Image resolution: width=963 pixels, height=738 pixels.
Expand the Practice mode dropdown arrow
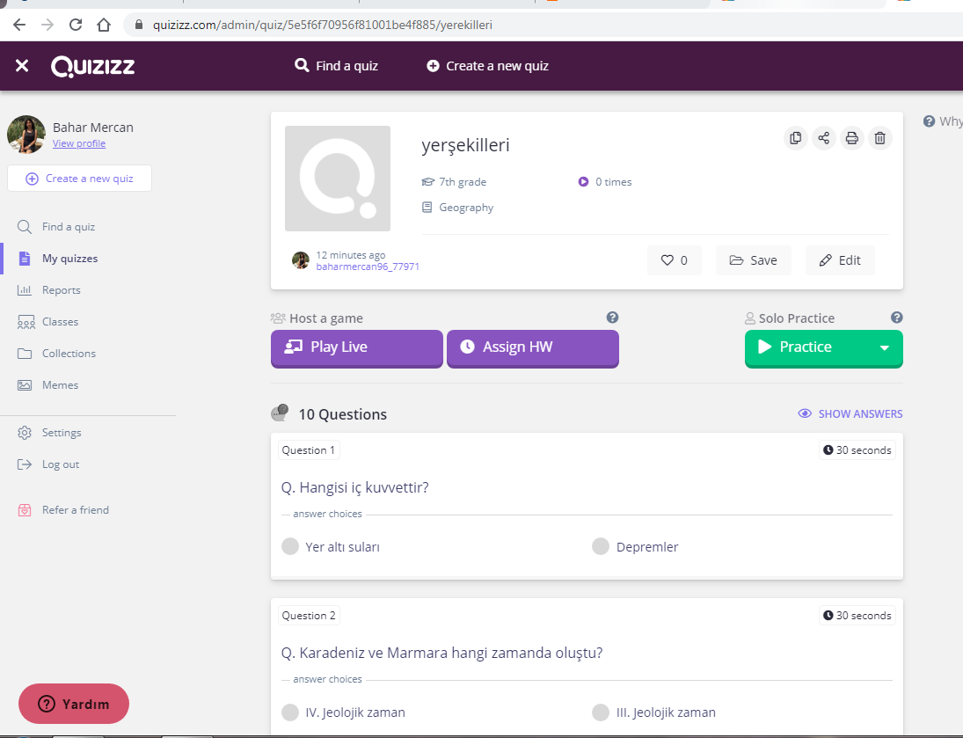886,347
